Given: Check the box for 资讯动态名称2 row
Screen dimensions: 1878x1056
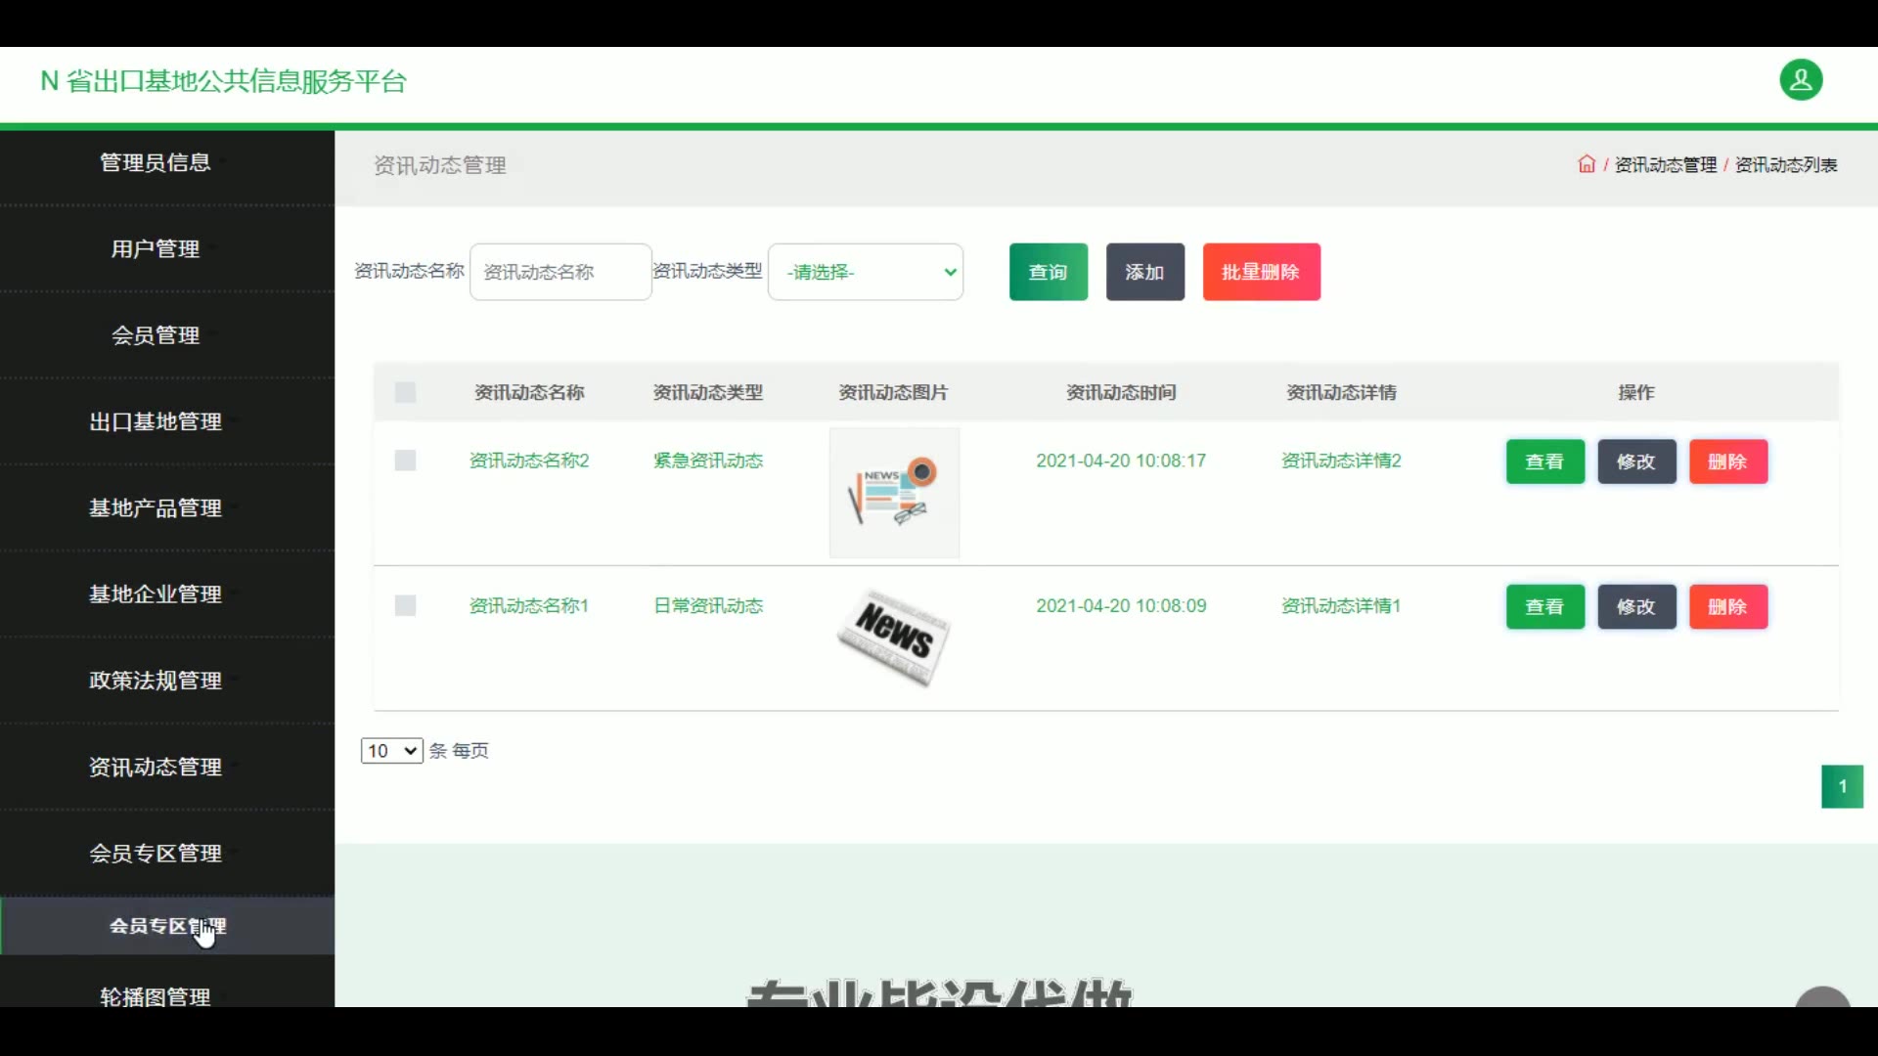Looking at the screenshot, I should click(405, 461).
